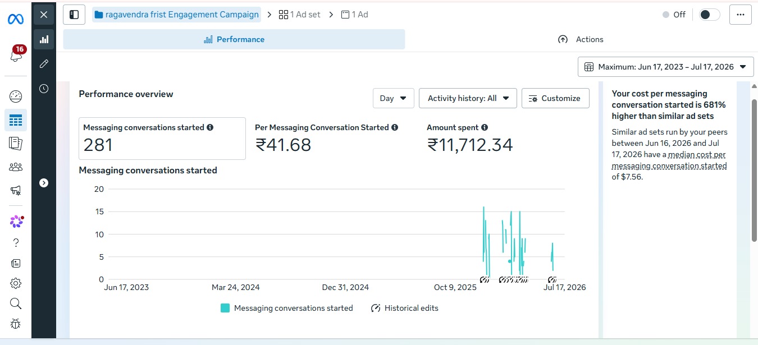Image resolution: width=758 pixels, height=345 pixels.
Task: Toggle the Messaging conversations started legend entry
Action: point(287,308)
